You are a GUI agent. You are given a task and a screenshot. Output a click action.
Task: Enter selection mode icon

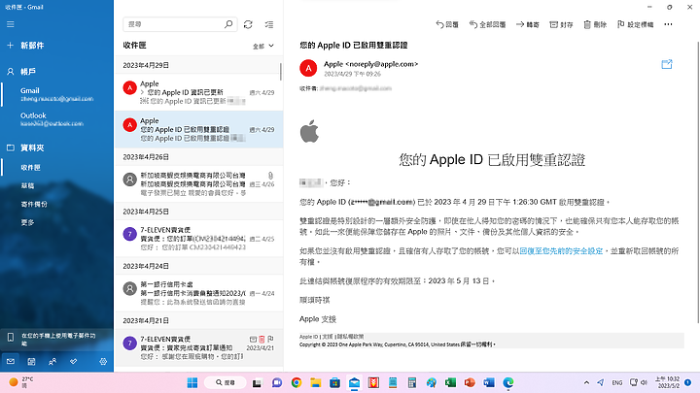269,24
